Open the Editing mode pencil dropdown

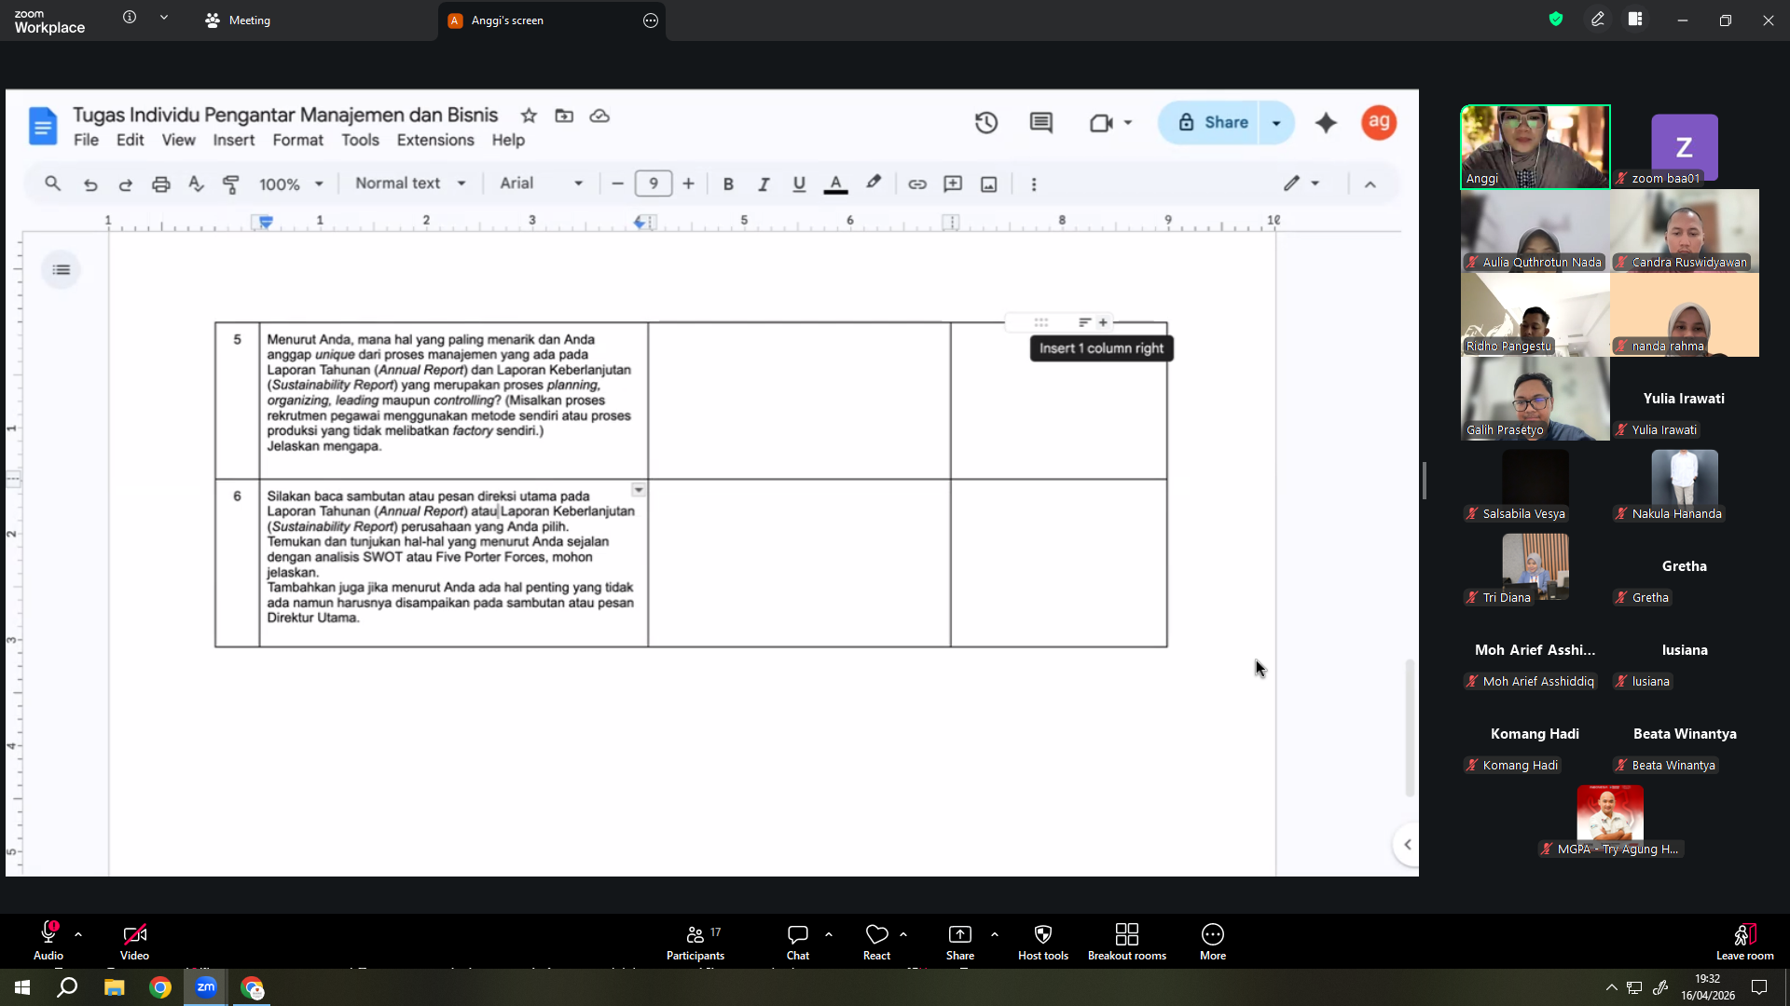pos(1301,184)
